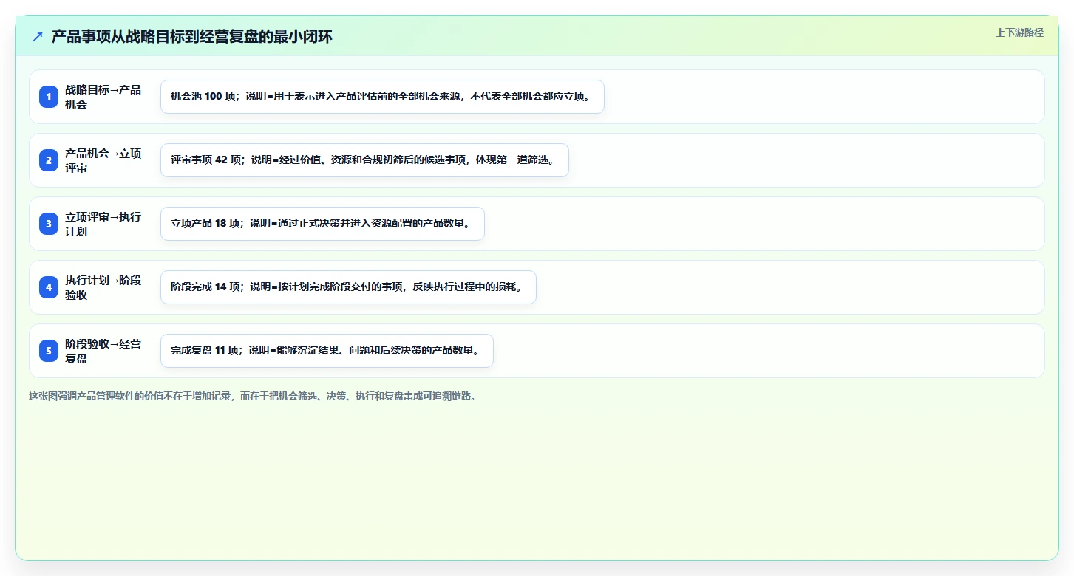The height and width of the screenshot is (576, 1074).
Task: Click the arrow icon beside the main title
Action: coord(38,36)
